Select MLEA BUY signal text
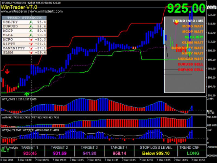 194,37
